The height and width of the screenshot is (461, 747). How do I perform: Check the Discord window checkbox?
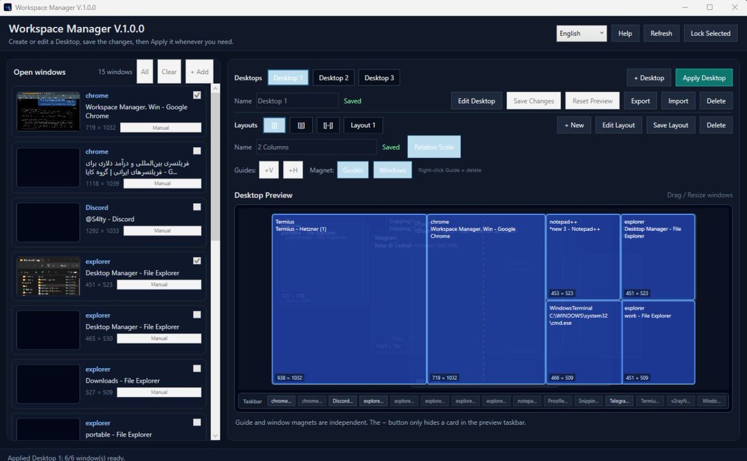(x=197, y=207)
